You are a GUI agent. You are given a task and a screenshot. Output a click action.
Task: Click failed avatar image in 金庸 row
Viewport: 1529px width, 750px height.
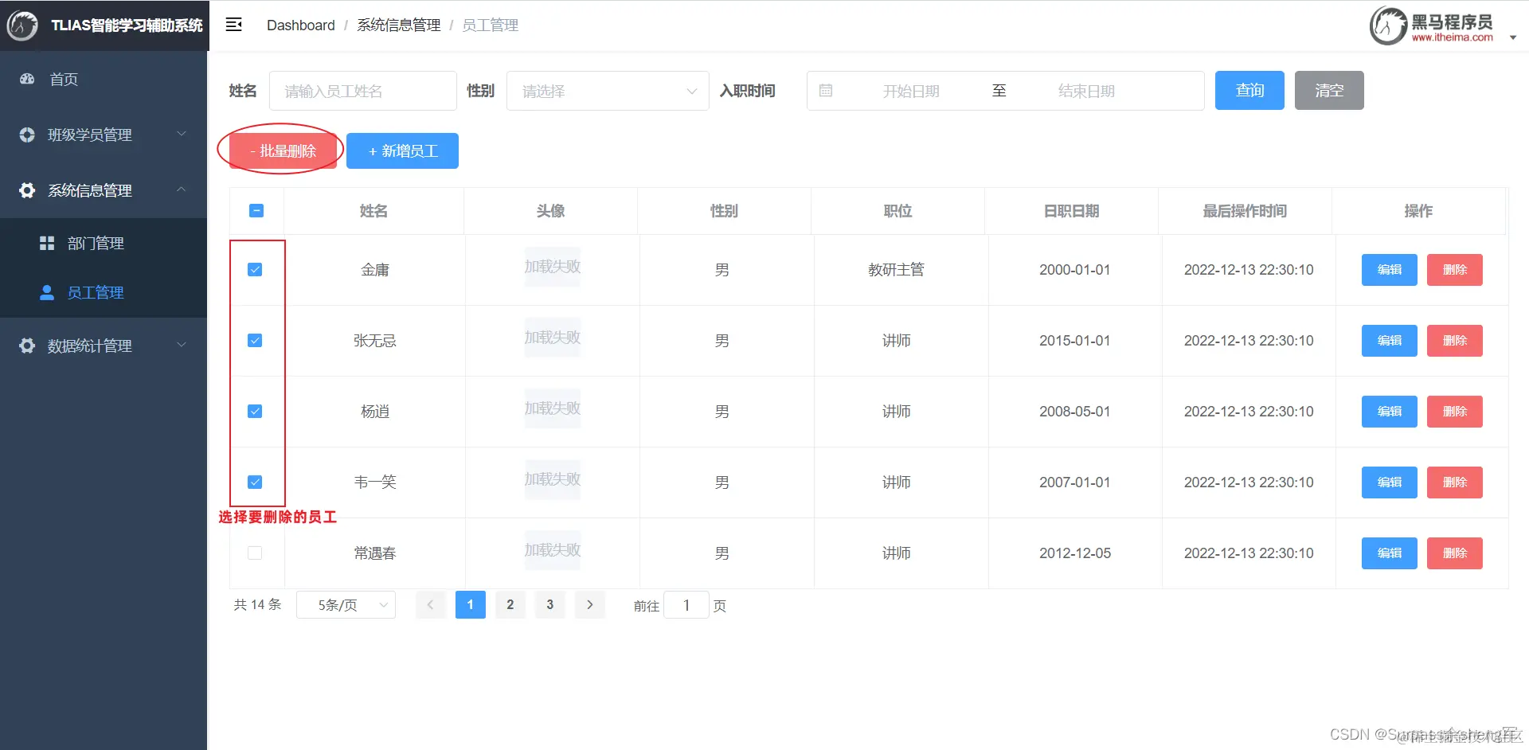pos(552,267)
